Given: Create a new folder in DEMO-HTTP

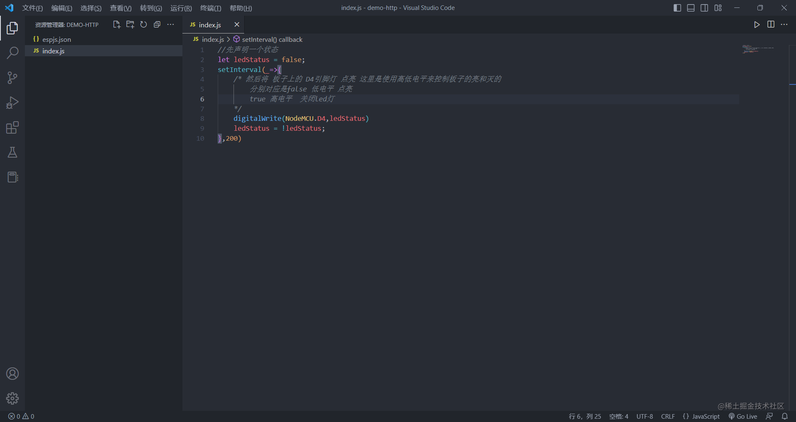Looking at the screenshot, I should [130, 24].
